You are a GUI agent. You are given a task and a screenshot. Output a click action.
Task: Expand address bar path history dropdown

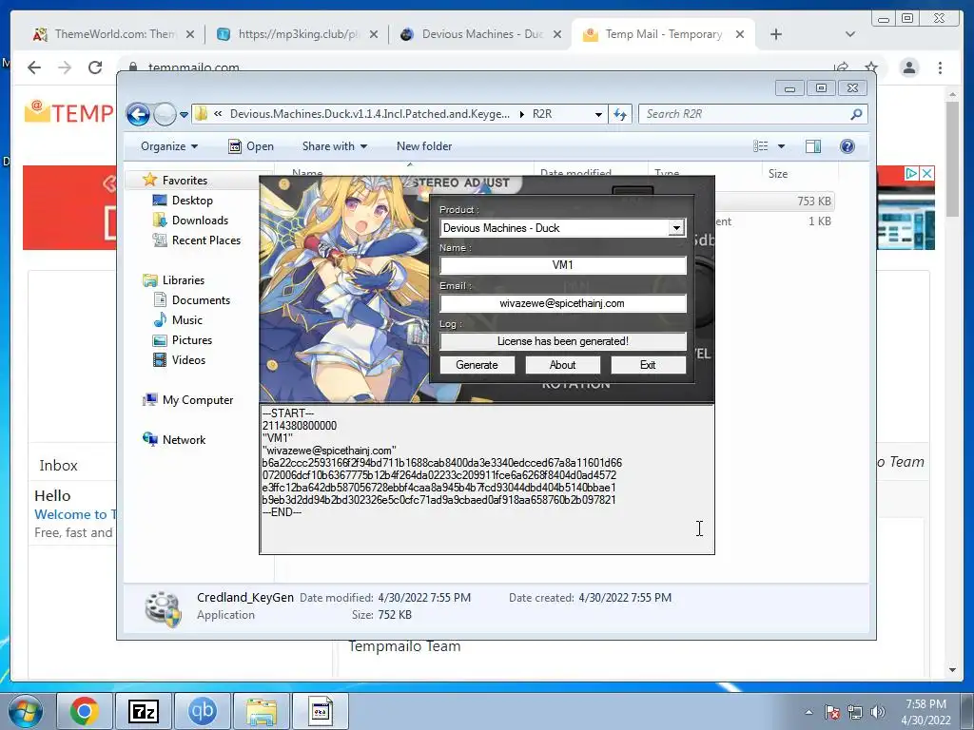pos(598,114)
